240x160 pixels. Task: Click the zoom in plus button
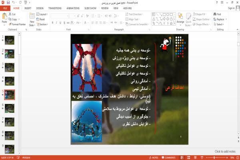(x=227, y=158)
